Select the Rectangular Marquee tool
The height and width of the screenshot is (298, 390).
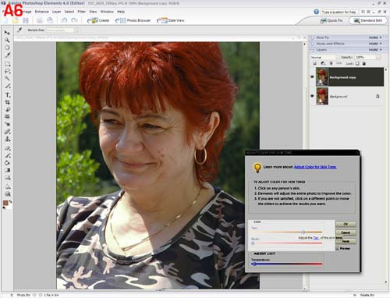point(7,64)
